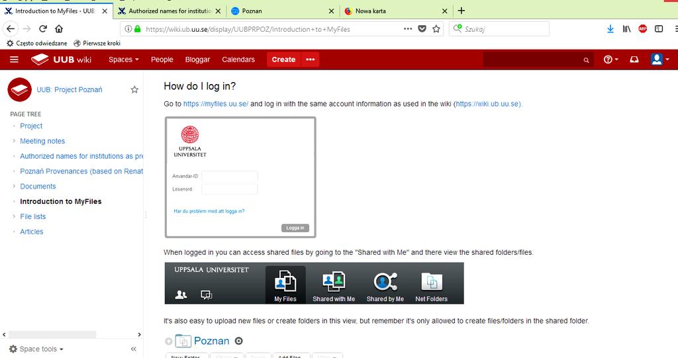Image resolution: width=678 pixels, height=358 pixels.
Task: Open Bloggar in wiki navigation
Action: click(197, 60)
